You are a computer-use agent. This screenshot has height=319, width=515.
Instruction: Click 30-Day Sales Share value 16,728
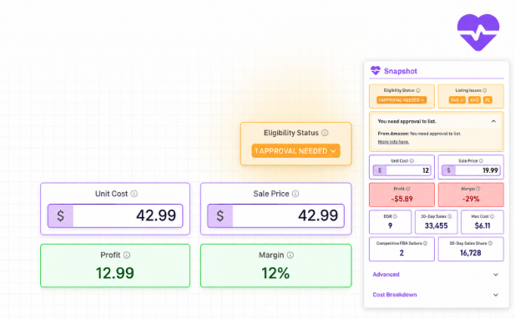(x=471, y=253)
